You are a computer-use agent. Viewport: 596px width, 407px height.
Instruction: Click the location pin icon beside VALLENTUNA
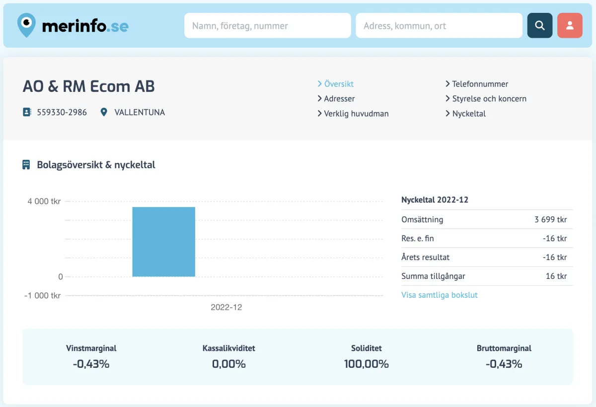click(104, 112)
